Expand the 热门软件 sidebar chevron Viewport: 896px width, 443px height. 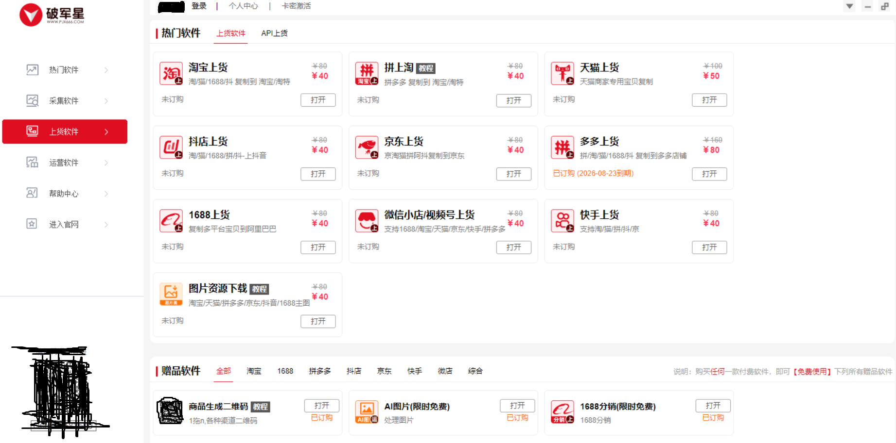coord(106,70)
